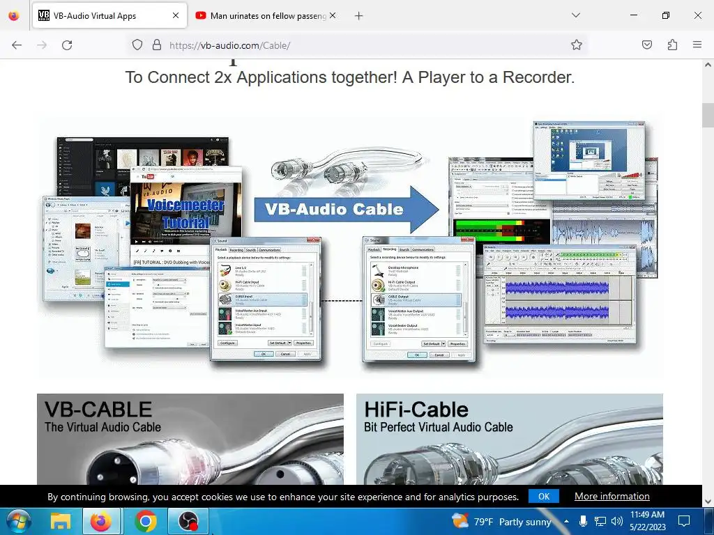The height and width of the screenshot is (535, 714).
Task: Open OBS Studio from taskbar
Action: coord(188,522)
